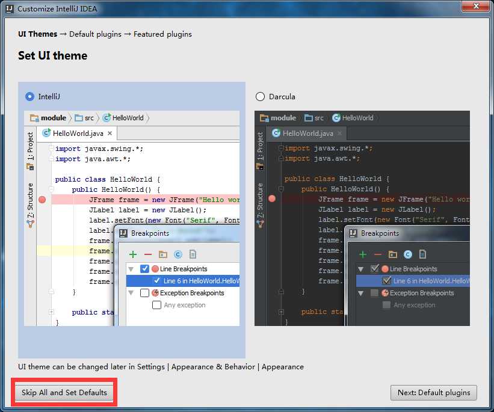This screenshot has width=494, height=412.
Task: Toggle Line Breakpoints checkbox in light preview
Action: point(144,269)
